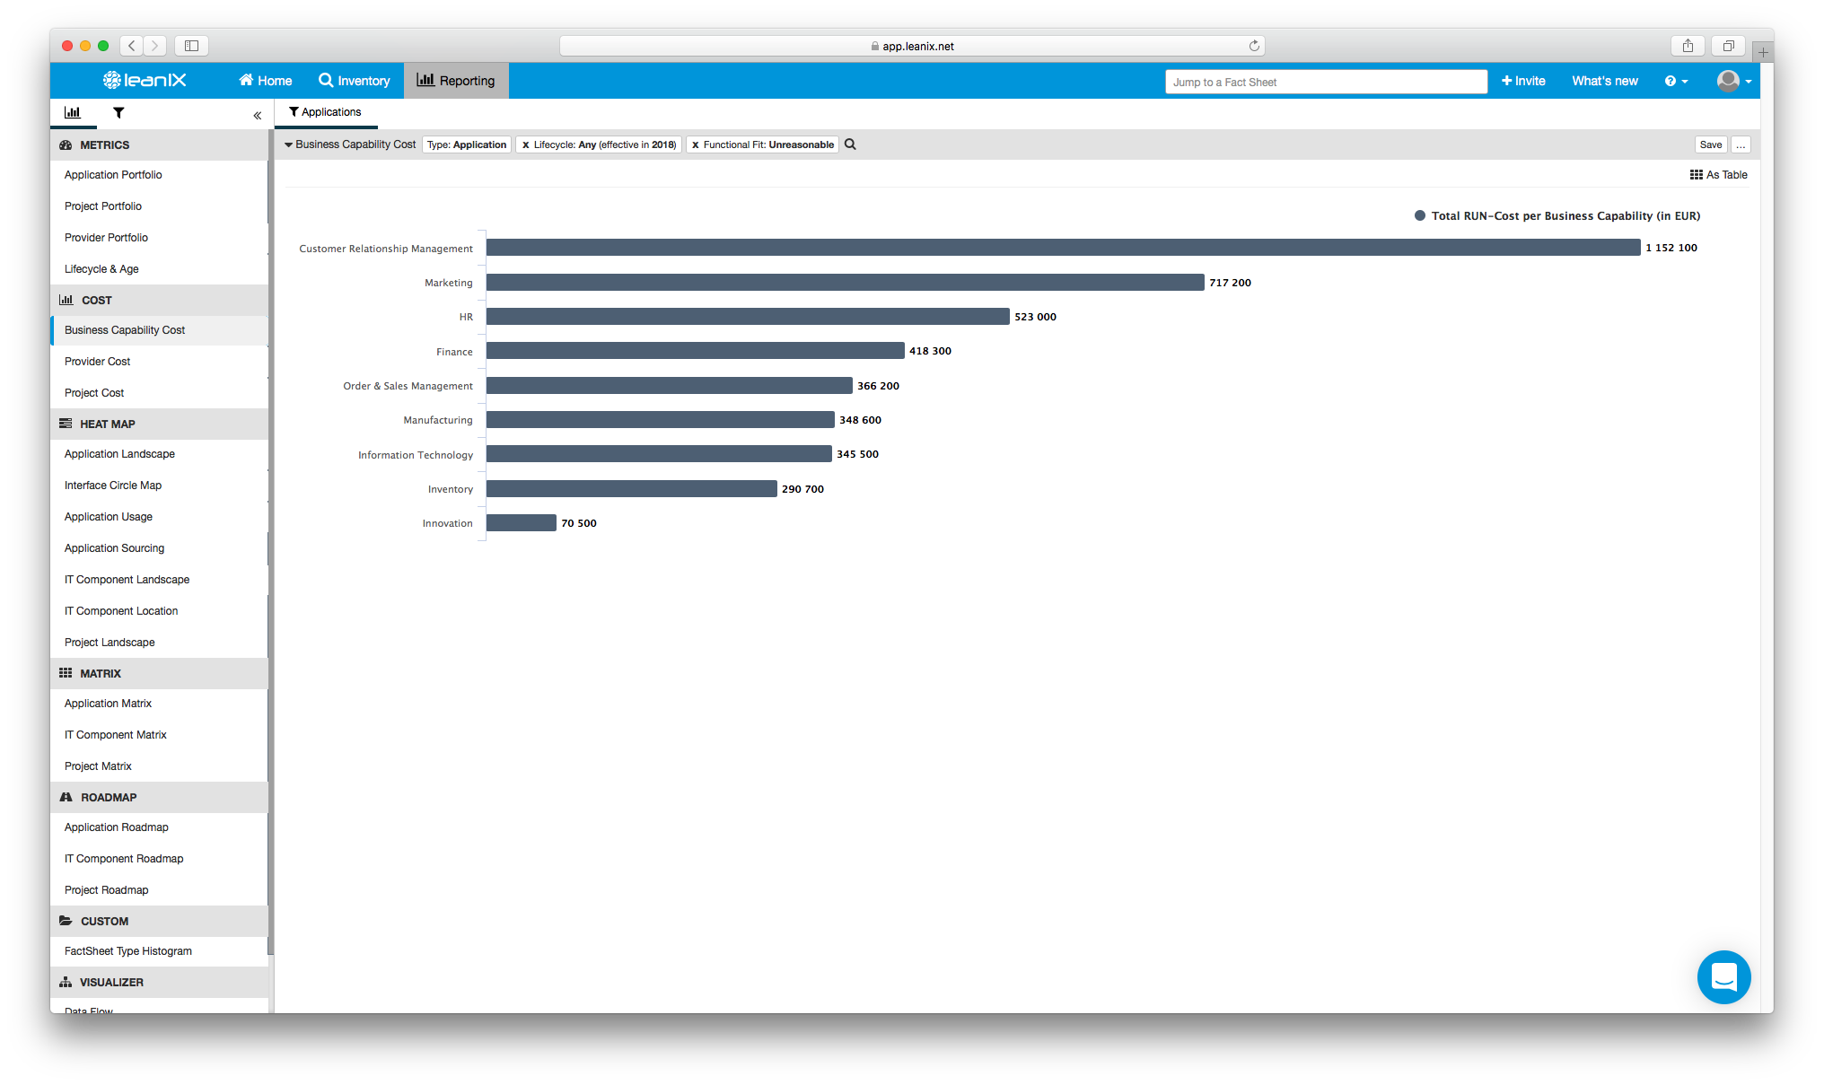Collapse sidebar with double chevron icon
Viewport: 1824px width, 1085px height.
coord(257,116)
